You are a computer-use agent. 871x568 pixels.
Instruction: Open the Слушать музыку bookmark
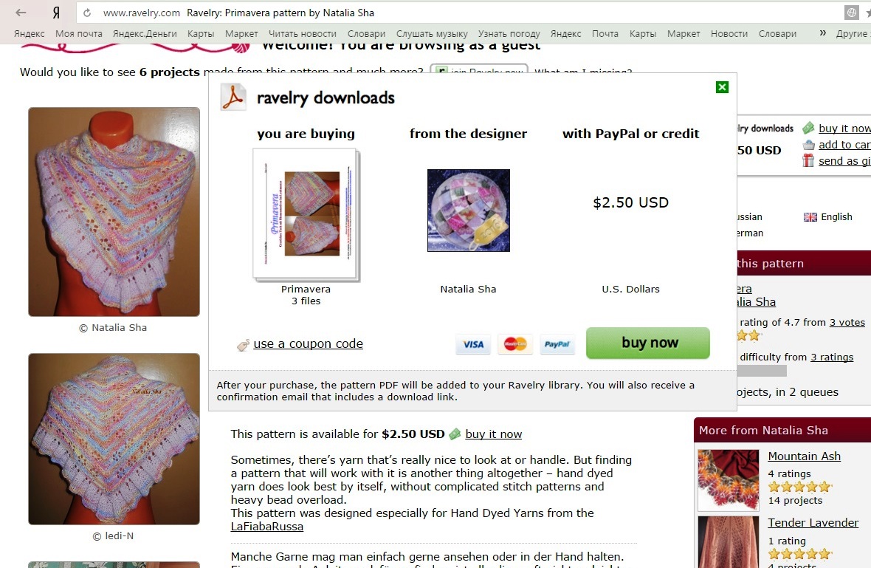pyautogui.click(x=432, y=34)
